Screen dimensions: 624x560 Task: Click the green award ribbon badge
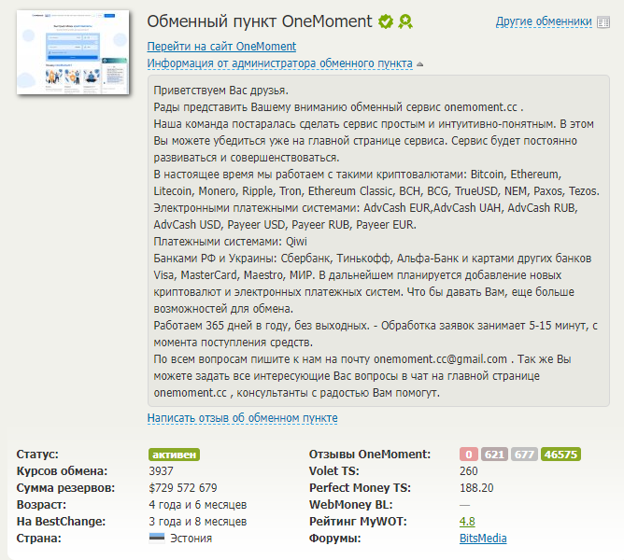405,21
